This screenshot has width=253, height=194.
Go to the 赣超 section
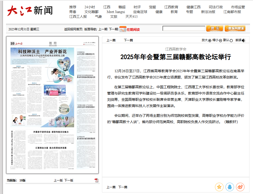pyautogui.click(x=122, y=7)
